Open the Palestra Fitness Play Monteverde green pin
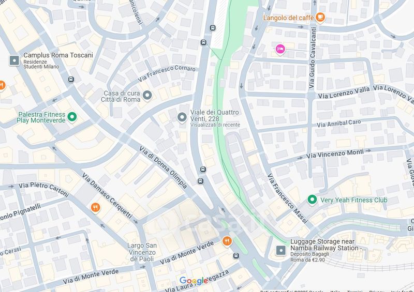 point(72,117)
